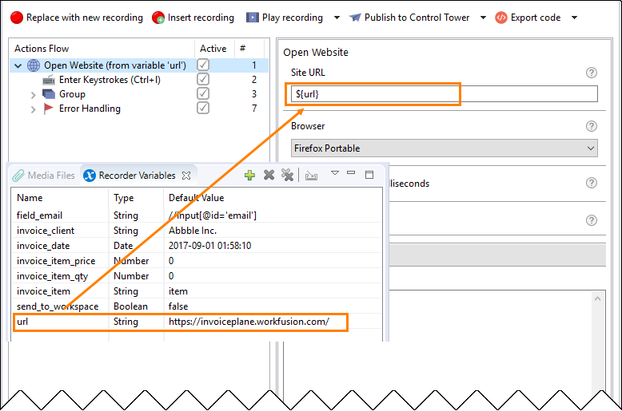Select the invoice_item_price variable
622x411 pixels.
pos(56,261)
